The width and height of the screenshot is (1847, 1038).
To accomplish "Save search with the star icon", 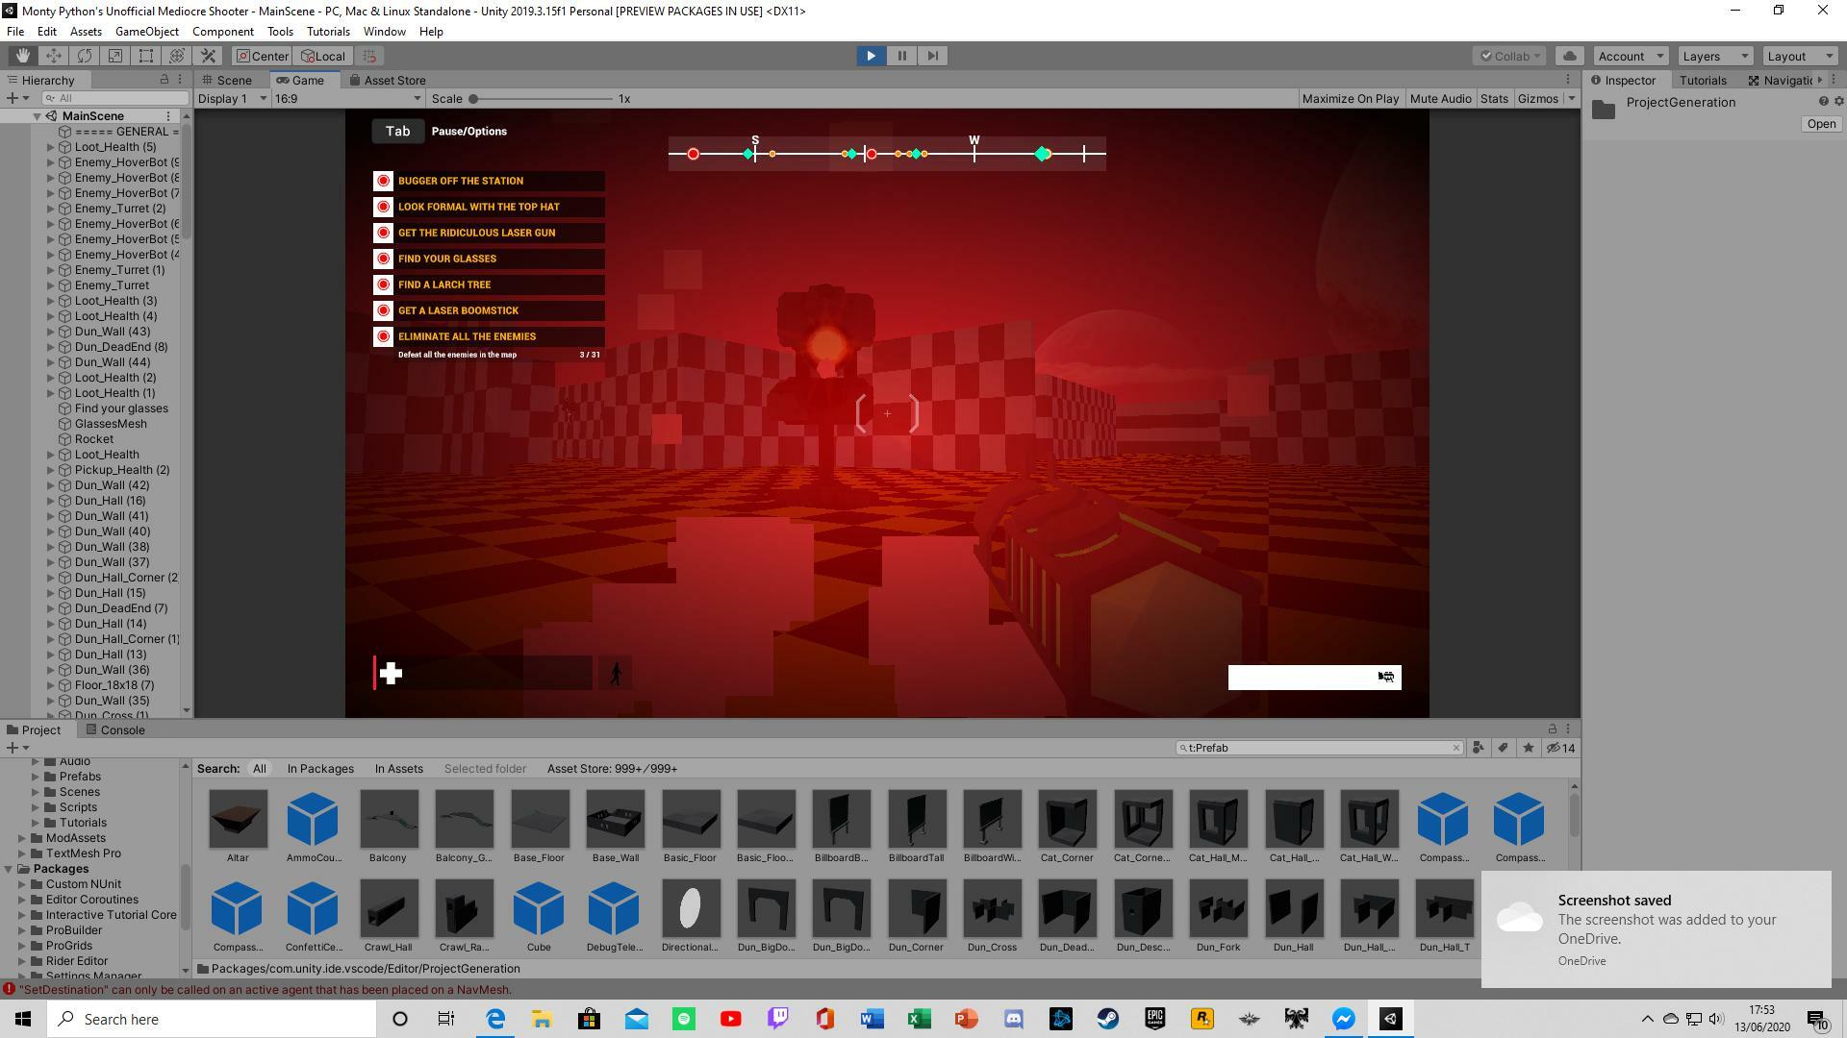I will (1528, 748).
